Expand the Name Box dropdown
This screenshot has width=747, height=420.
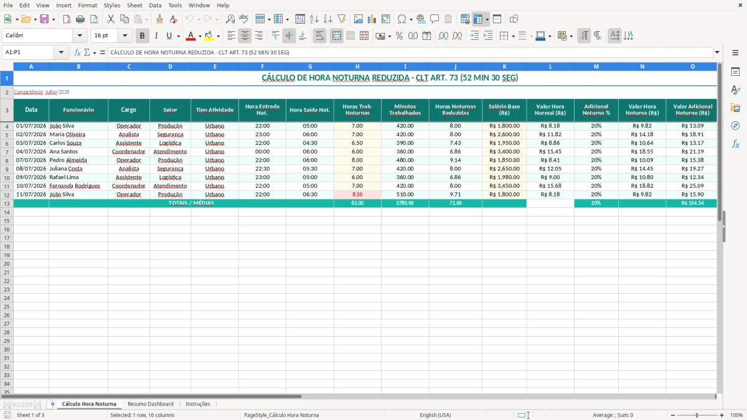point(61,53)
